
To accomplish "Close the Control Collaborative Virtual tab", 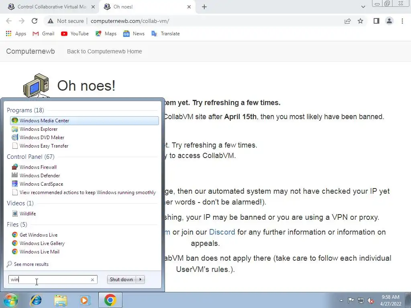I will [x=93, y=7].
